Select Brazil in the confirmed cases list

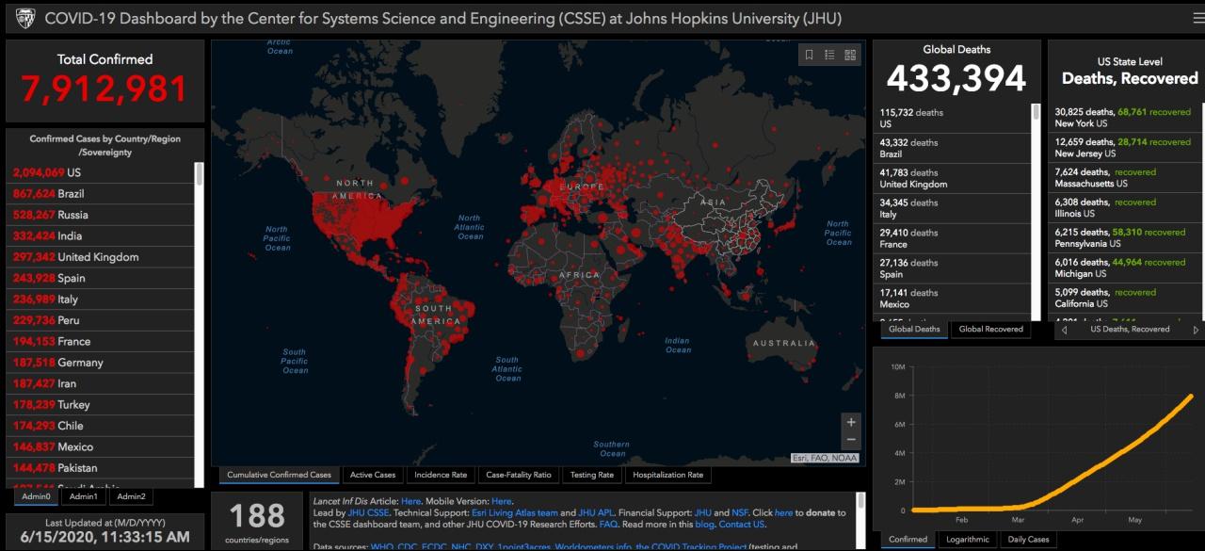[x=71, y=193]
